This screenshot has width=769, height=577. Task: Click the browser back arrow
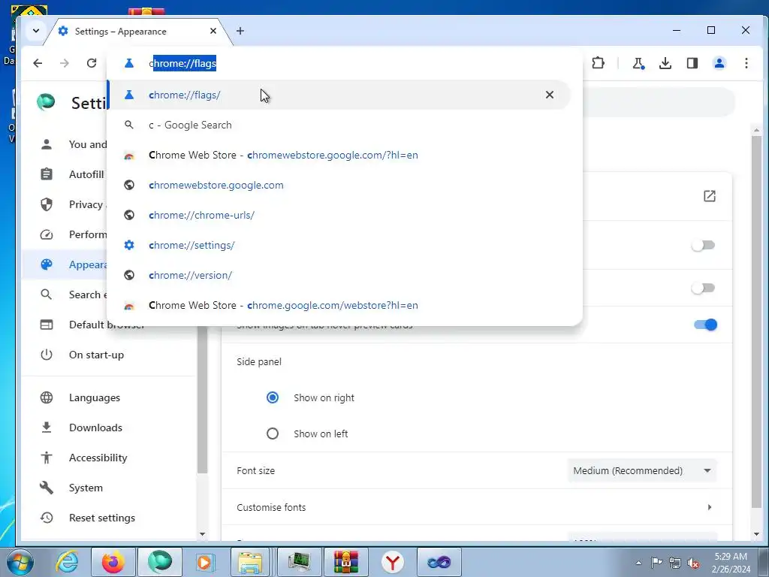38,63
